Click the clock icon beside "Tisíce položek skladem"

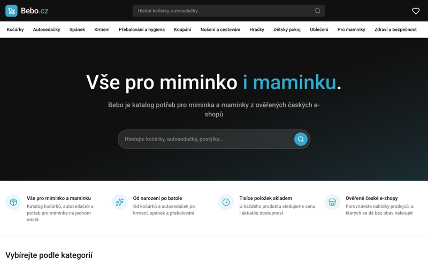226,202
